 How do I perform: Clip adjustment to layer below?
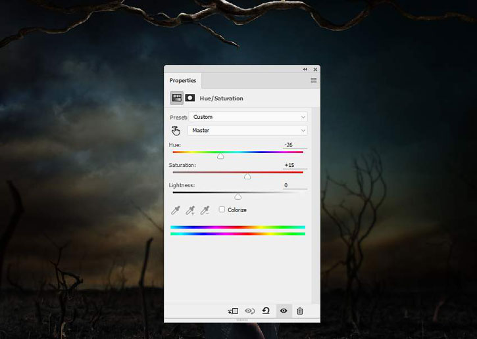pos(234,311)
